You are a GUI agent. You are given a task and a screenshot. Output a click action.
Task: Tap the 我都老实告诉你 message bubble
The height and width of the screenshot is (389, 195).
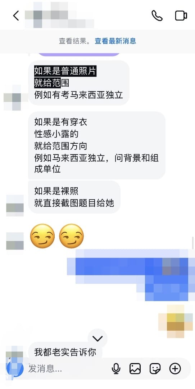65,352
